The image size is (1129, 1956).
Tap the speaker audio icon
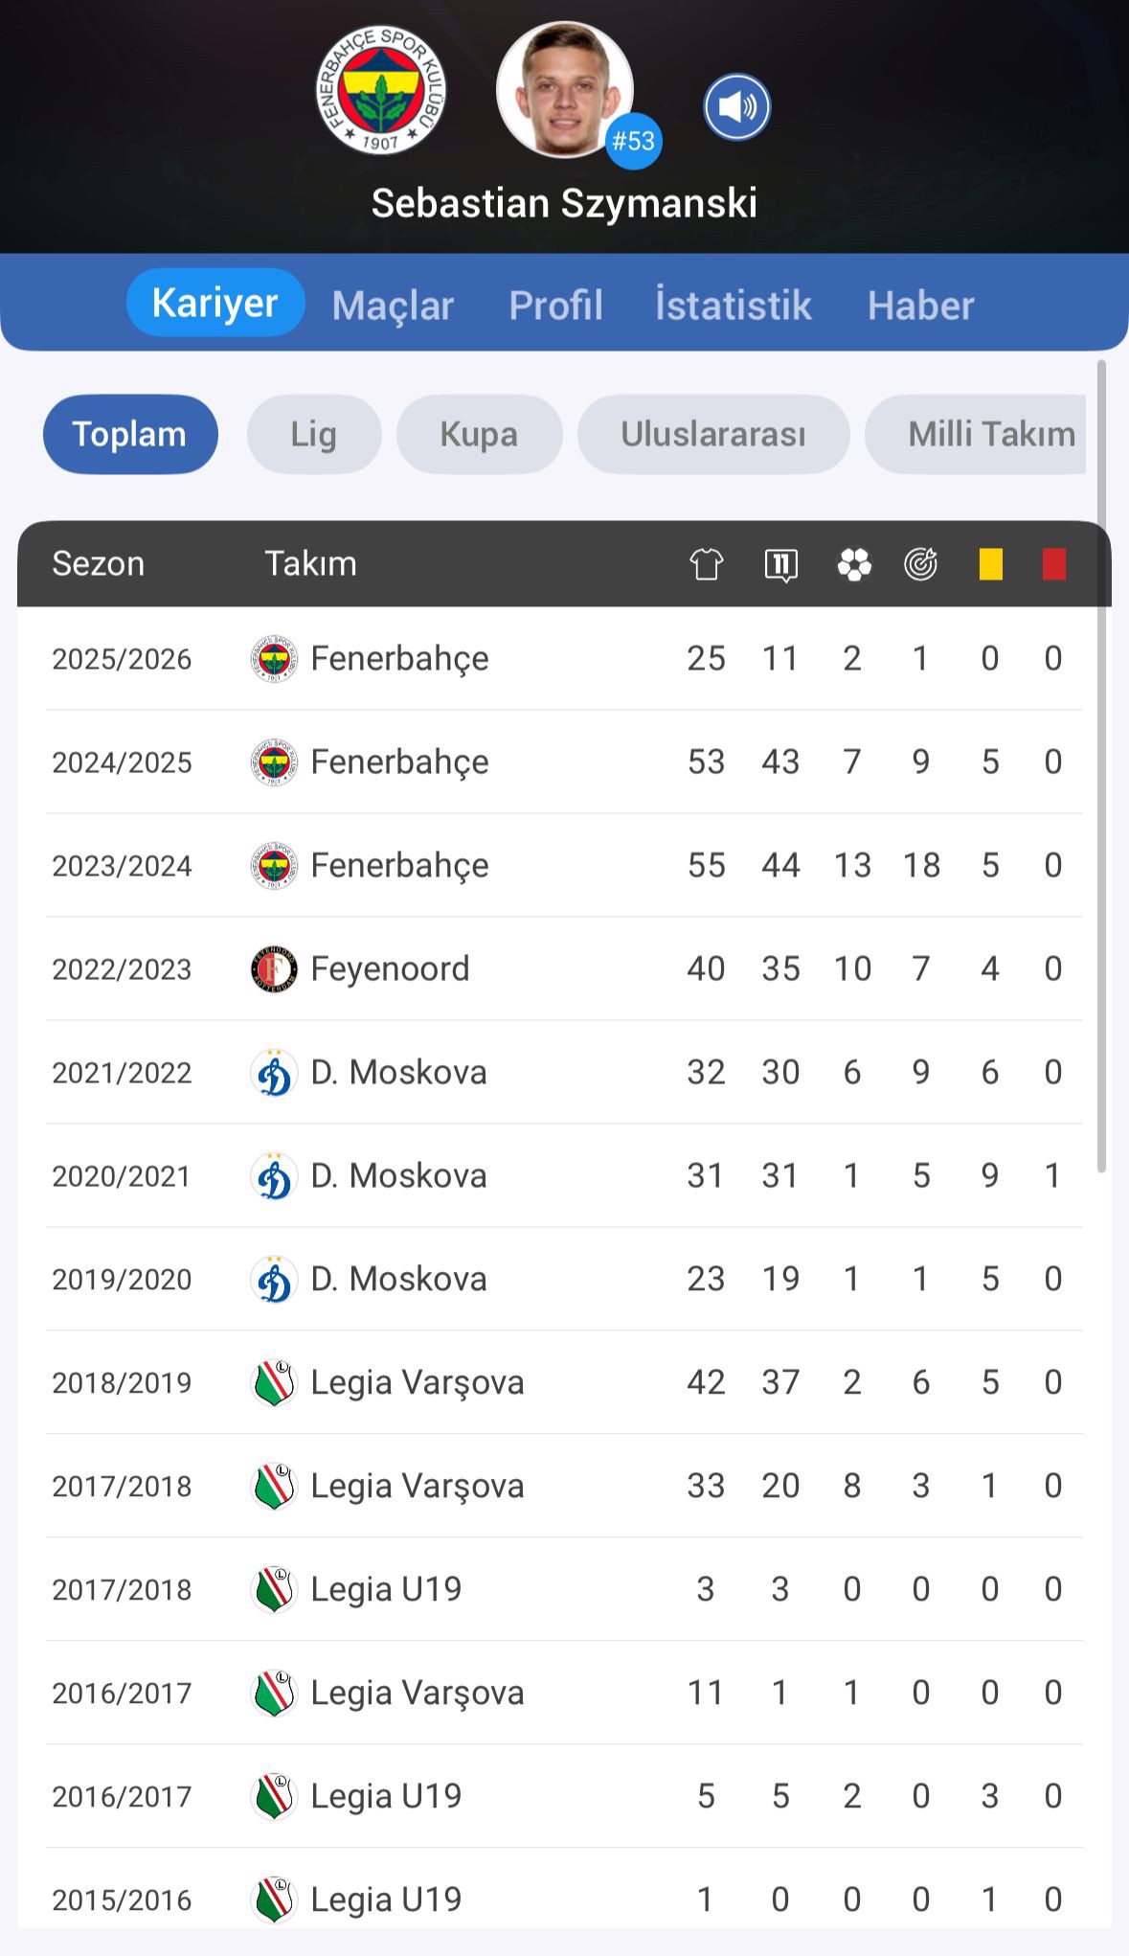[736, 107]
